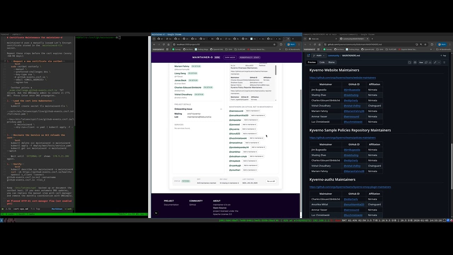Click scrollbar in embedded maintainers preview box

point(275,69)
